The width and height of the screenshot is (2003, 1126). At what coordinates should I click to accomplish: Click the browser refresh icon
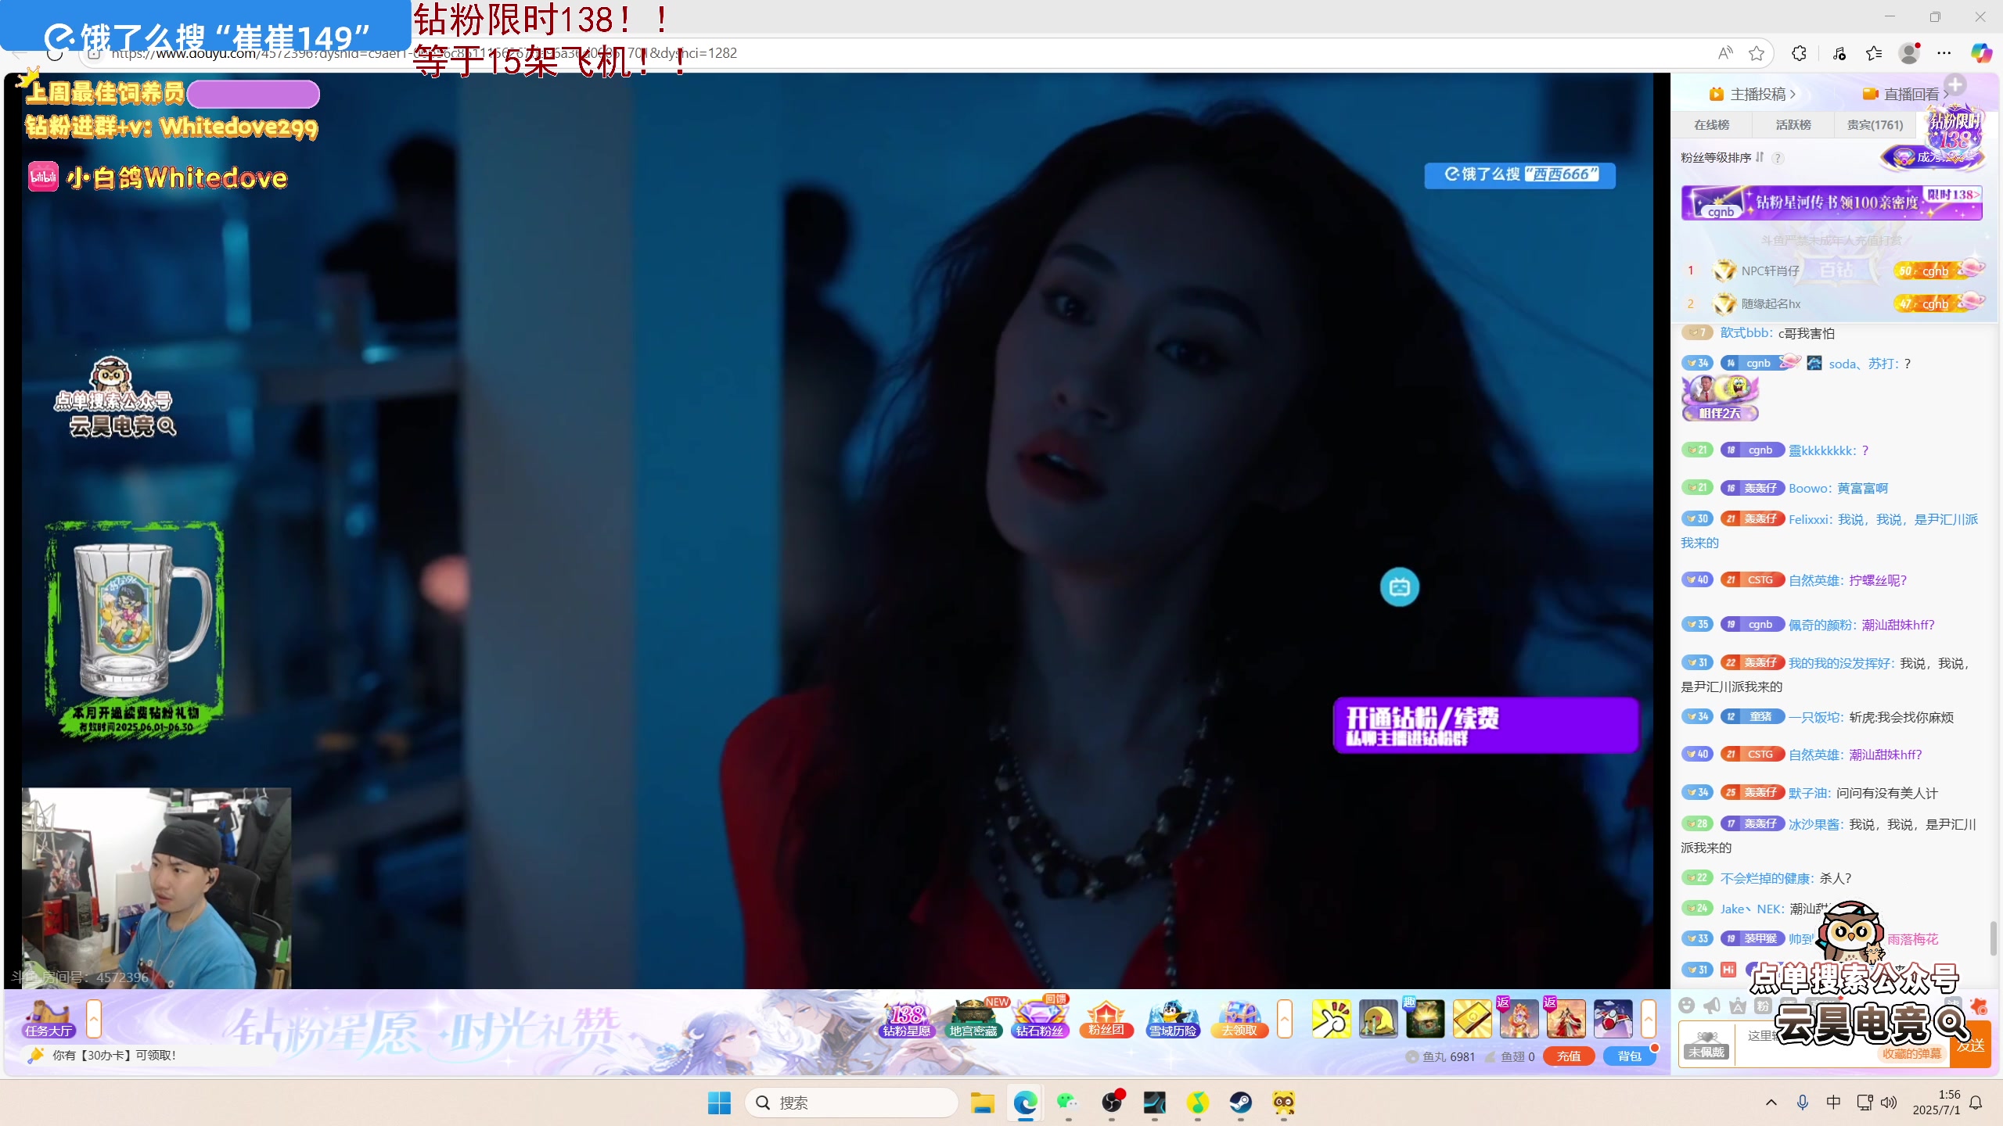click(55, 53)
